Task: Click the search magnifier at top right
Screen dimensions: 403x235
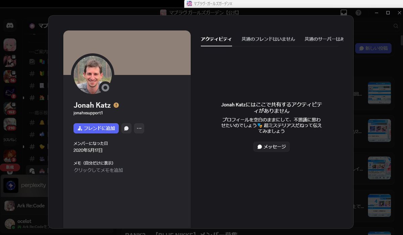Action: pos(396,25)
